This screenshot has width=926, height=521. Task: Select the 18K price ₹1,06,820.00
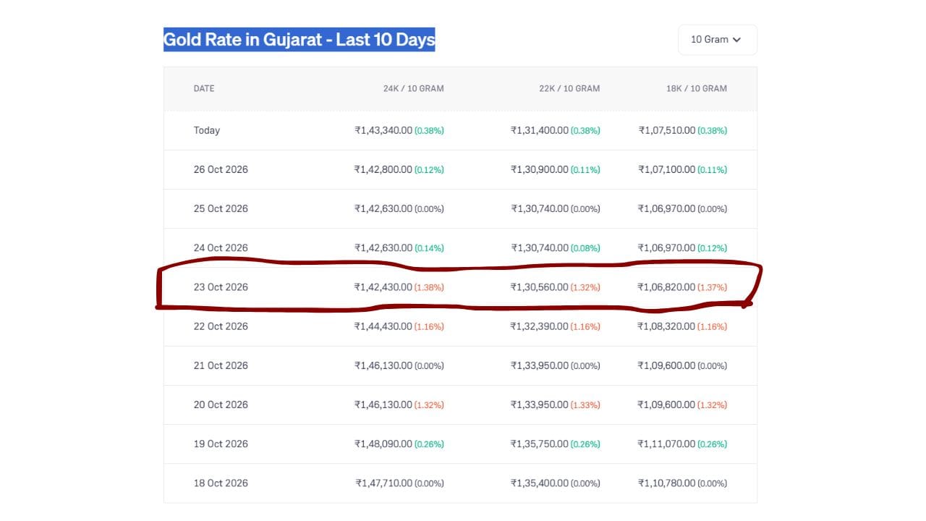[x=667, y=287]
